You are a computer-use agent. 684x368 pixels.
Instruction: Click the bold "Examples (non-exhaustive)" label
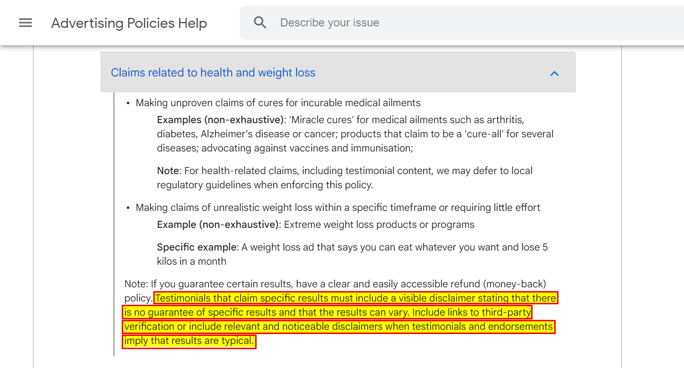click(x=221, y=120)
